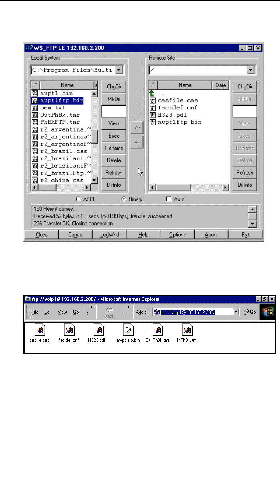280x481 pixels.
Task: Click remote DirInfo button
Action: tap(245, 185)
